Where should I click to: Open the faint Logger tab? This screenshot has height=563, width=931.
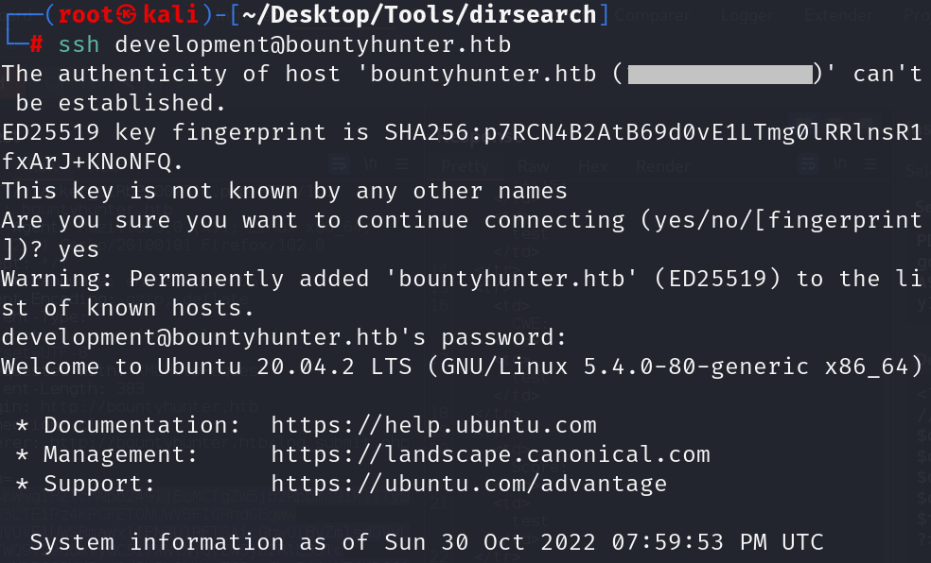pyautogui.click(x=747, y=15)
